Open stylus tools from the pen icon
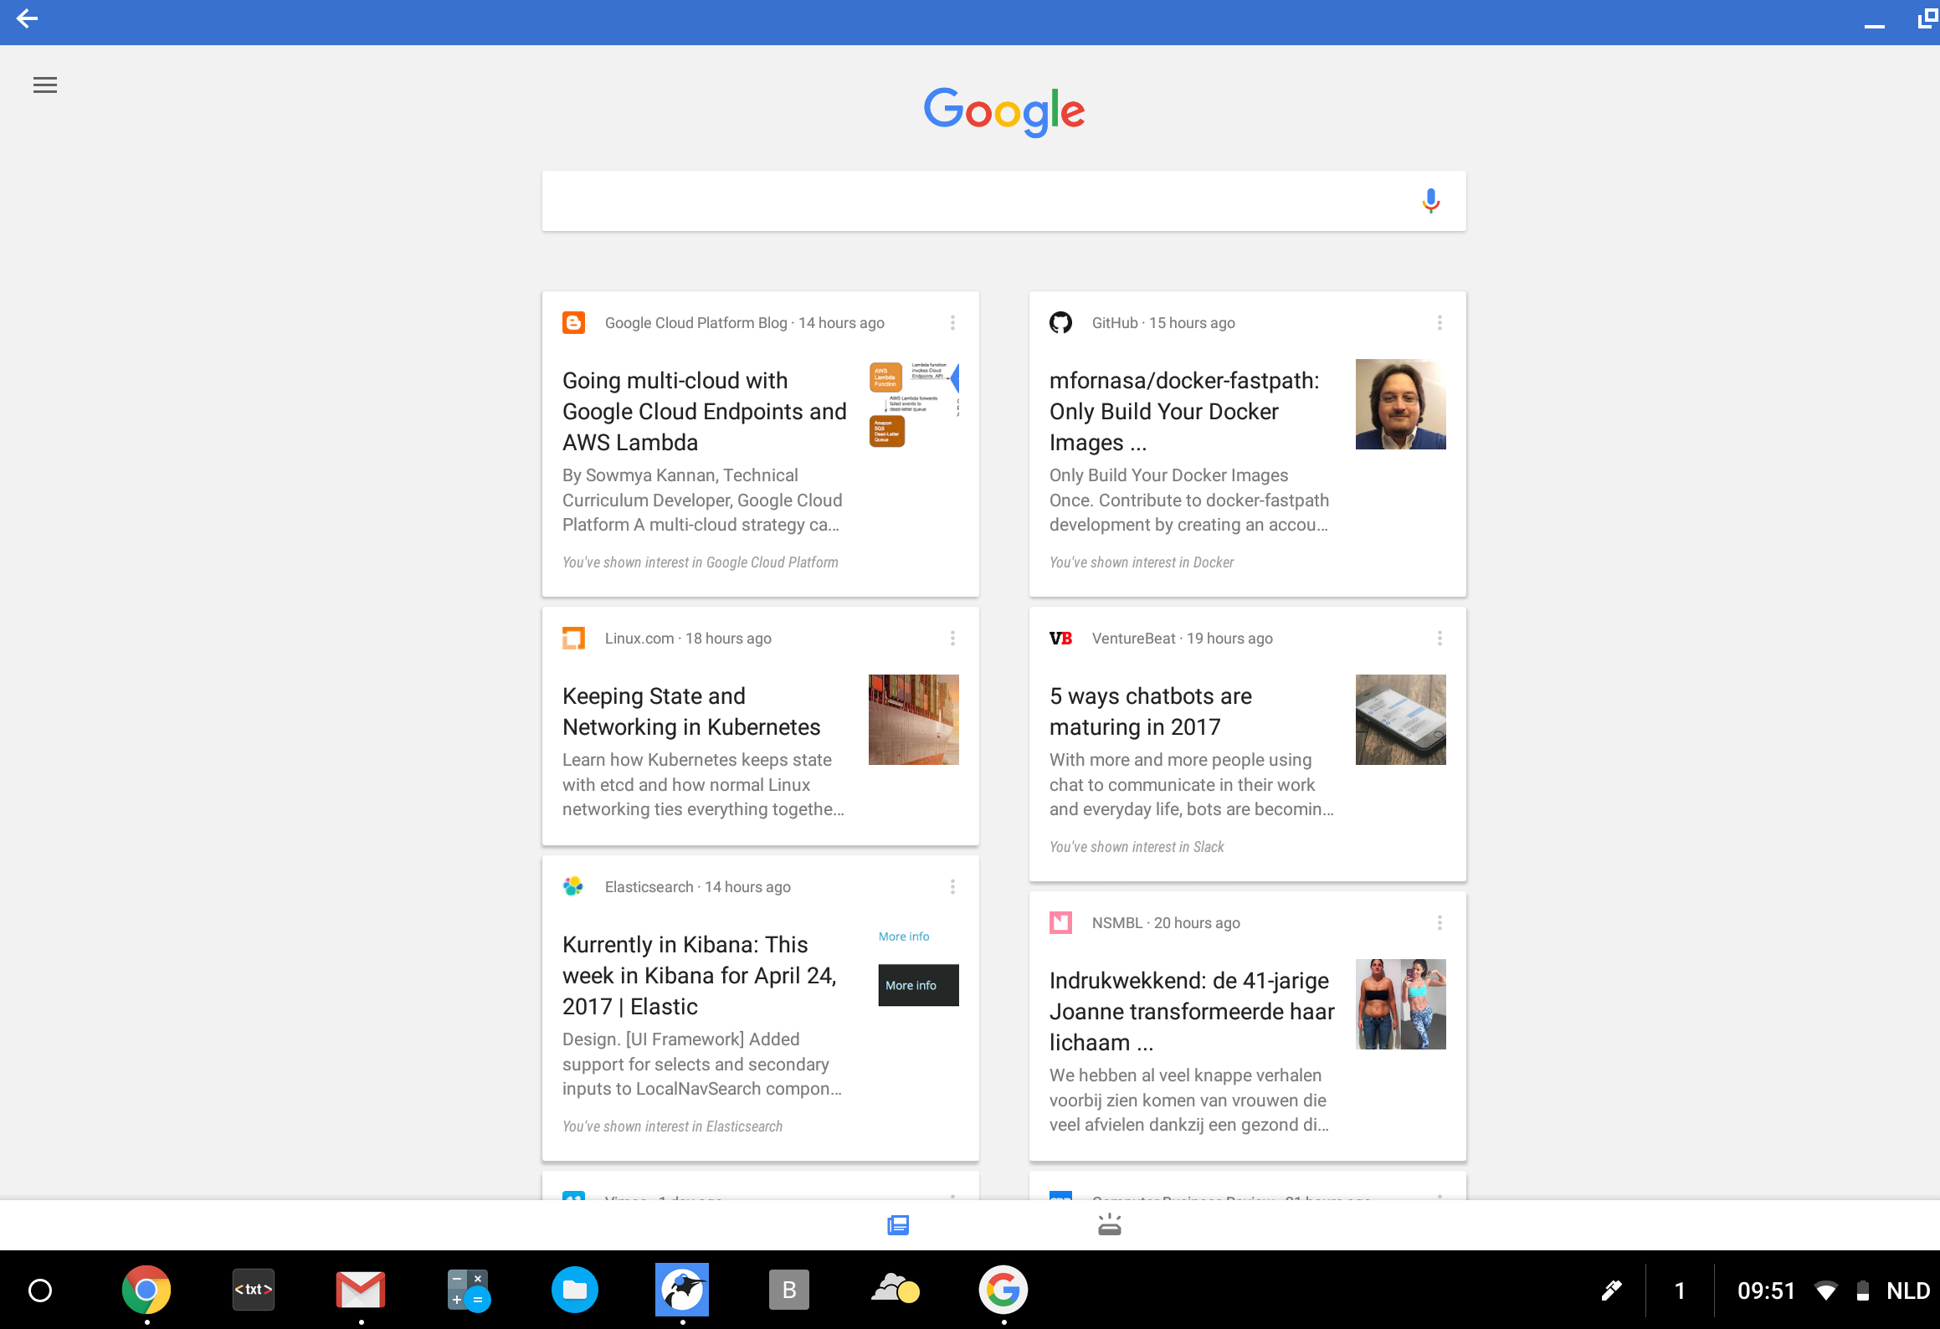 (1611, 1291)
